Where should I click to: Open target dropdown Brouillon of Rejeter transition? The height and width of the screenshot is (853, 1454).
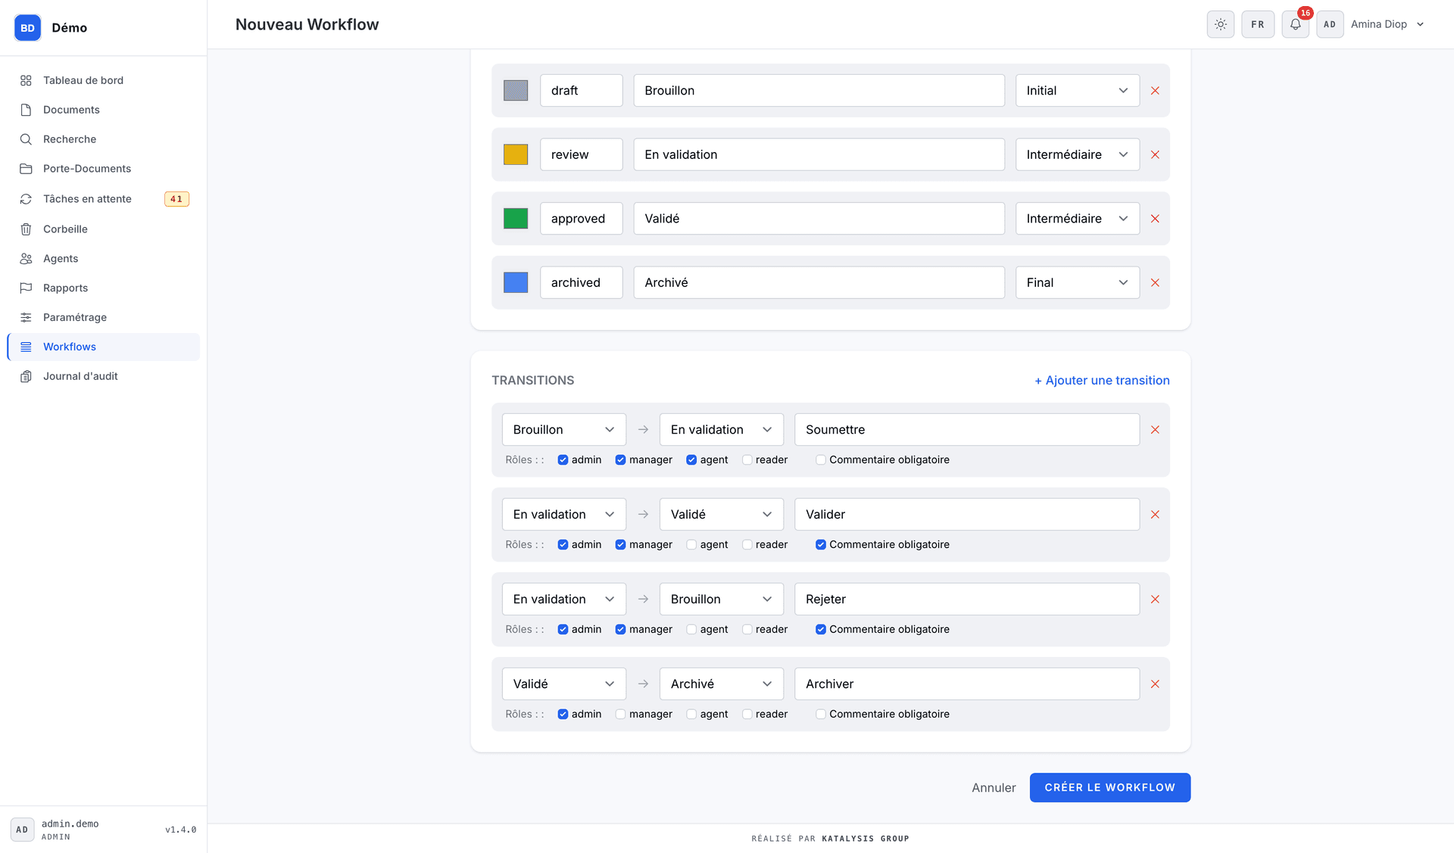721,599
